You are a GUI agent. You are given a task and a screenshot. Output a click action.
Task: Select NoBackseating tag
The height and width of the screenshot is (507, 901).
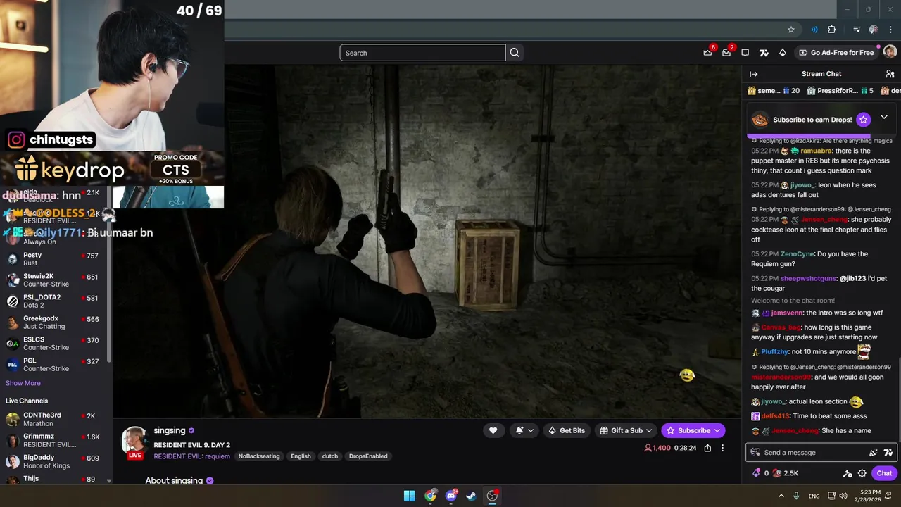point(259,456)
